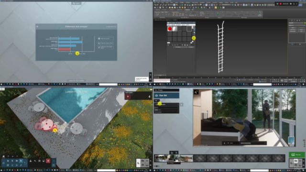Click the time slider on the 3ds Max timeline

click(x=160, y=75)
